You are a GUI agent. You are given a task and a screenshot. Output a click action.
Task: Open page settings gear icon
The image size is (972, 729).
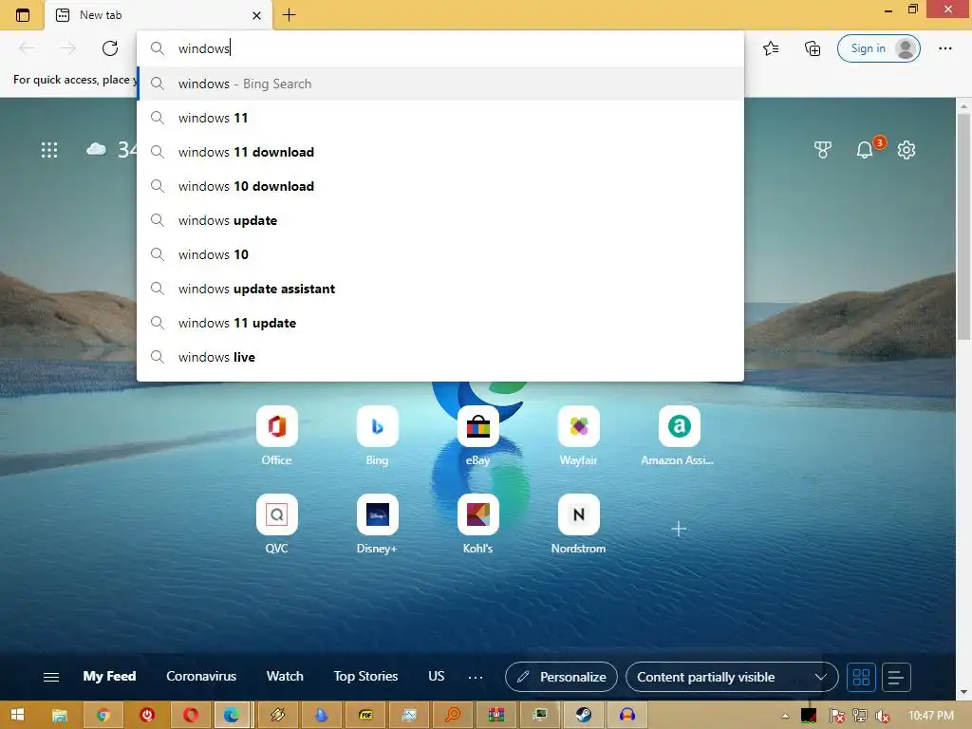tap(907, 149)
